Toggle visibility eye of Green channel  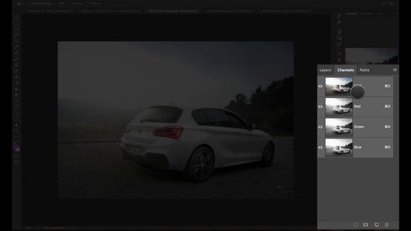[x=320, y=127]
